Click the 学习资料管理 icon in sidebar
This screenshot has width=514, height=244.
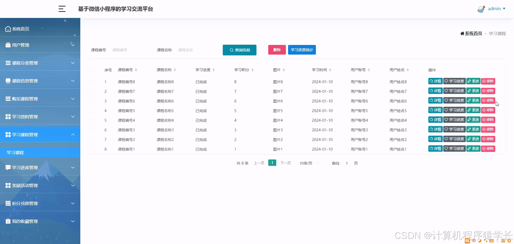click(7, 117)
